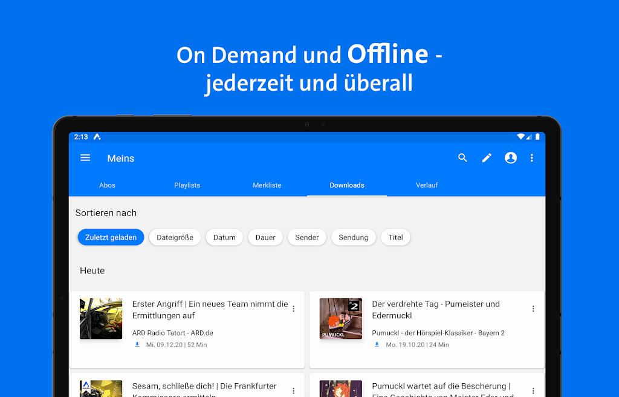Open the Pumuckl cover thumbnail with Bayern 2 logo
Screen dimensions: 619x397
click(341, 319)
